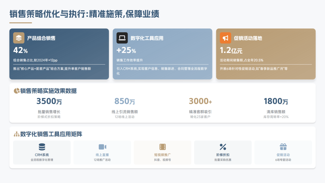Click the laptop icon beside 数字化工具应用
Screen dimensions: 325x183
pyautogui.click(x=122, y=38)
